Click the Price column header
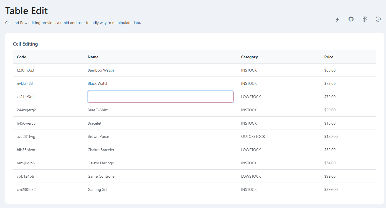The height and width of the screenshot is (208, 386). pos(329,57)
